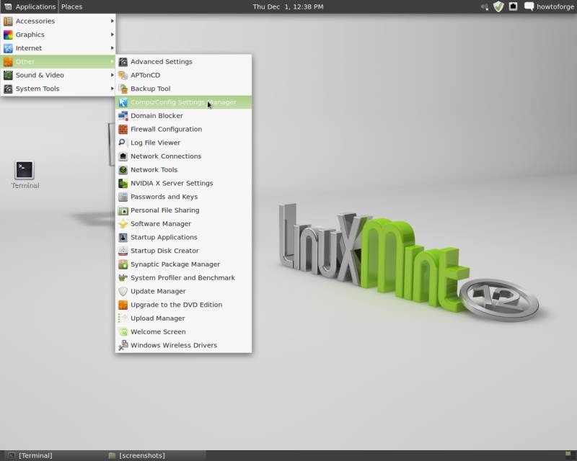Expand the Graphics submenu arrow
The height and width of the screenshot is (461, 577).
pyautogui.click(x=112, y=35)
